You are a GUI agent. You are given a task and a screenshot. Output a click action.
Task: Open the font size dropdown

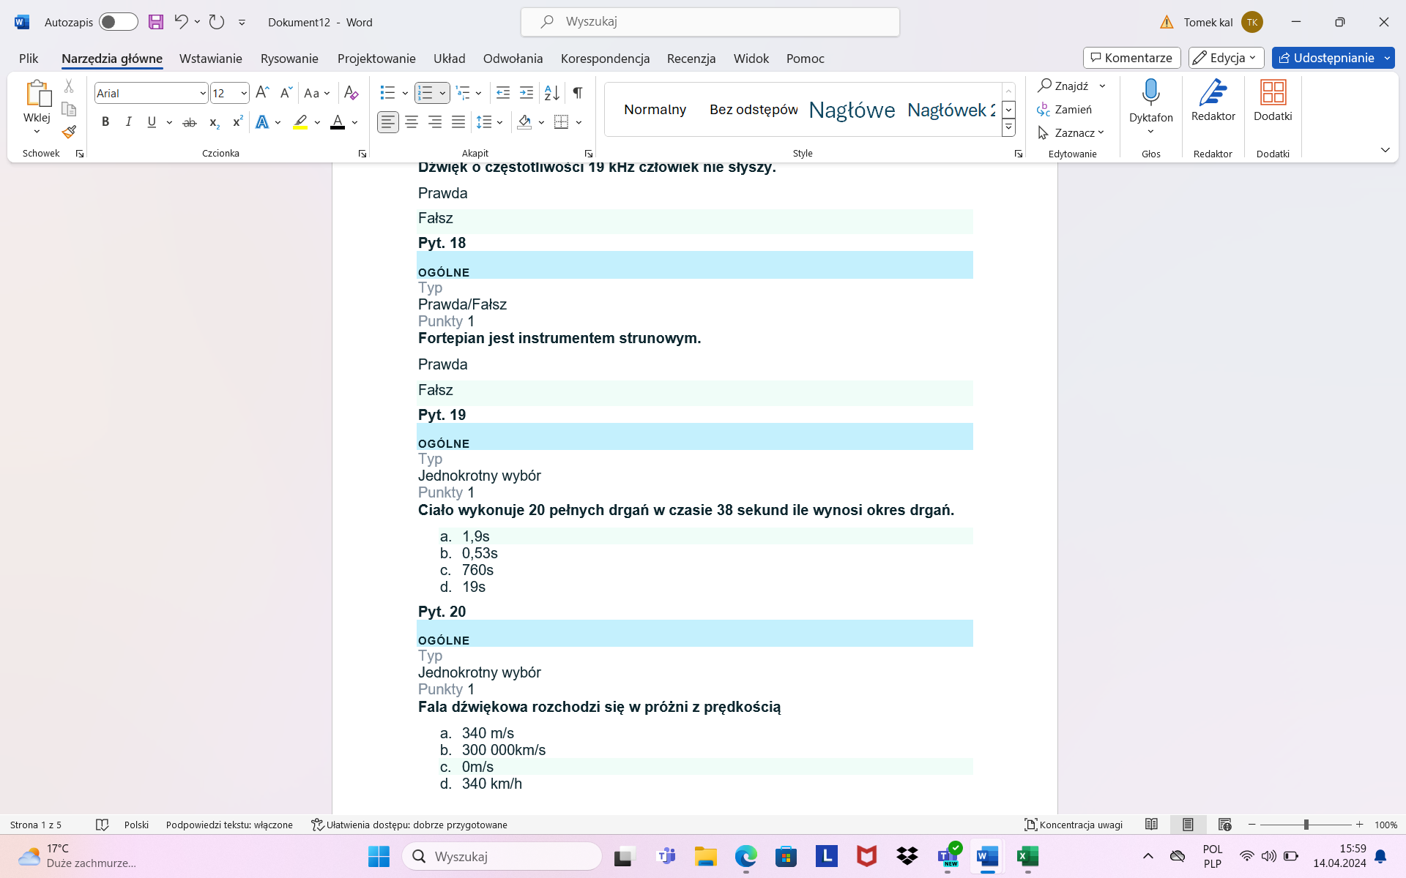244,94
